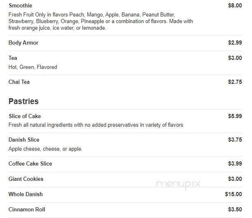Image resolution: width=252 pixels, height=218 pixels.
Task: Click the Slice of Cake description text
Action: 96,125
